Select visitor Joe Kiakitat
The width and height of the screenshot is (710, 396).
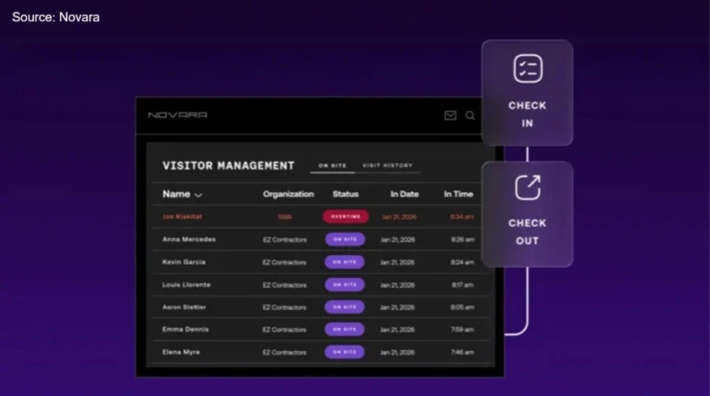tap(182, 217)
